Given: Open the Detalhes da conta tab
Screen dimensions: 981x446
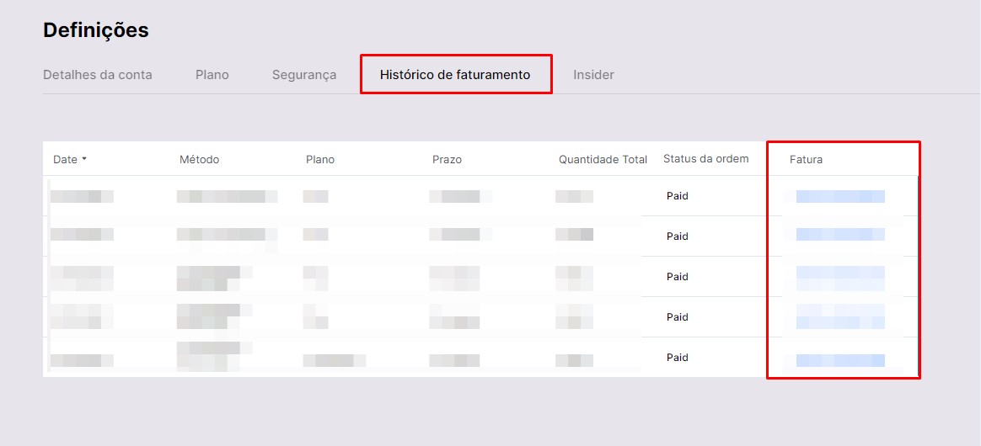Looking at the screenshot, I should 98,75.
